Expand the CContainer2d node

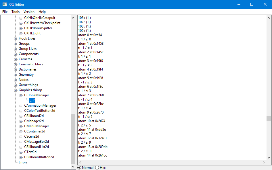tap(21, 132)
